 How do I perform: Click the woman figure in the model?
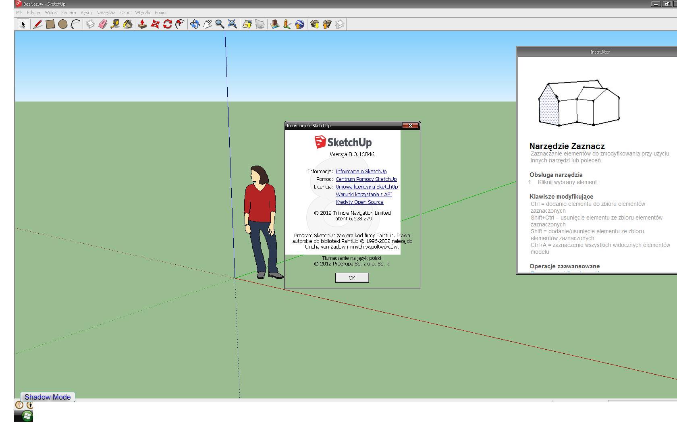pyautogui.click(x=263, y=222)
